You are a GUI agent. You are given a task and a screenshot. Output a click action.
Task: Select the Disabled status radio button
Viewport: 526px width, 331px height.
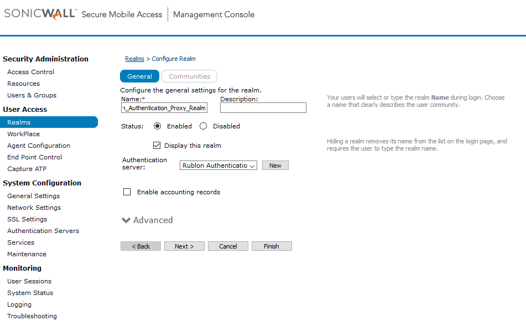click(x=203, y=126)
